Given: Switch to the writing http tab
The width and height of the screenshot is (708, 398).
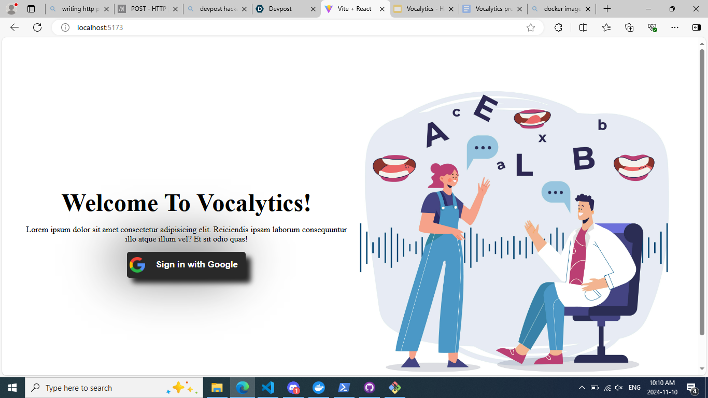Looking at the screenshot, I should point(79,9).
